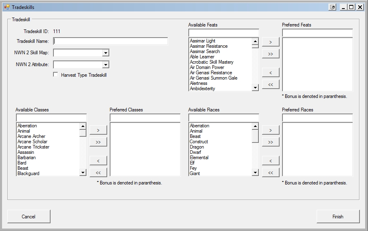Click the Tradeskills app icon in title bar
The width and height of the screenshot is (368, 231).
point(7,7)
